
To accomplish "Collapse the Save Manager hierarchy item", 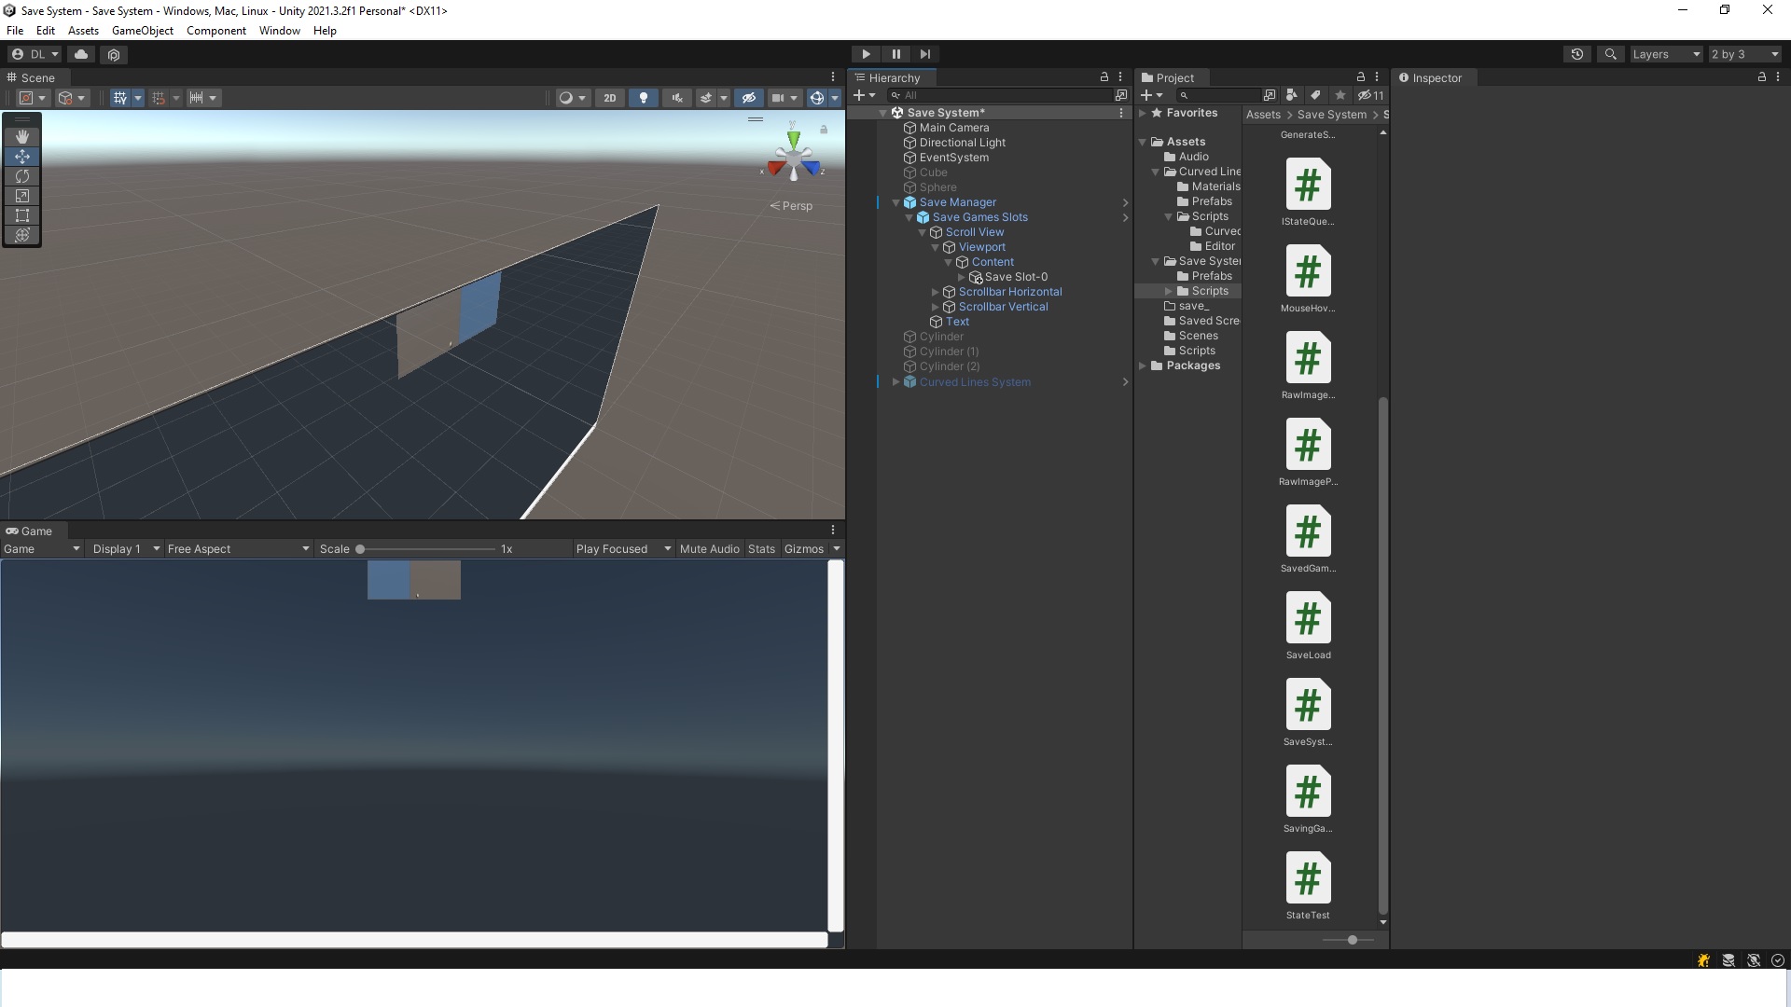I will point(895,202).
